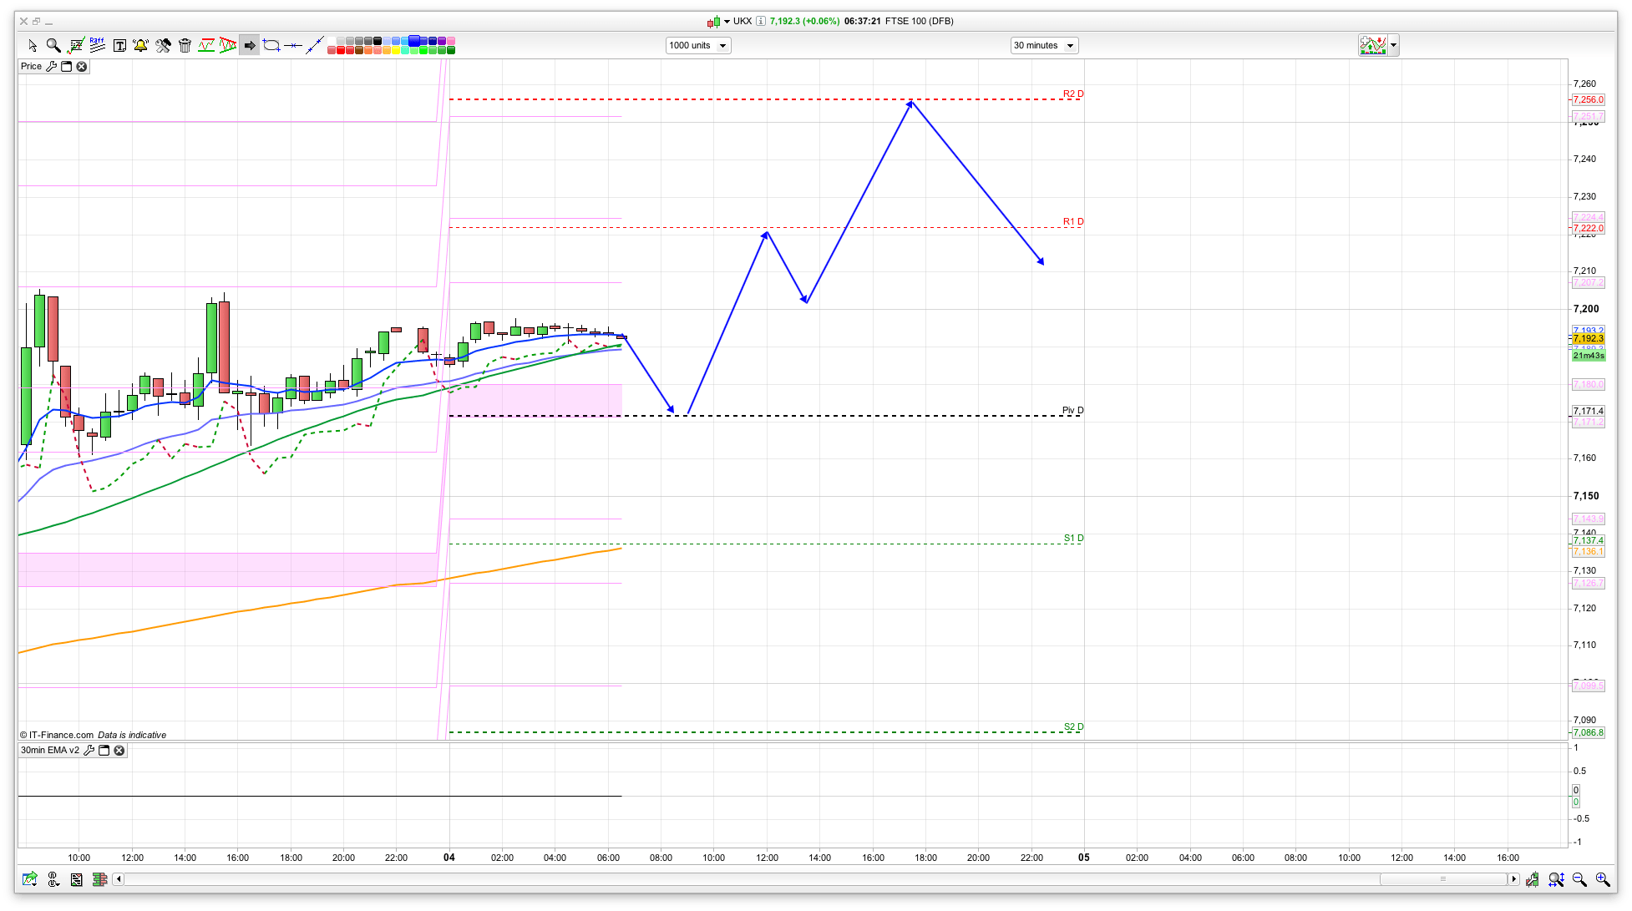
Task: Click the instrument info icon
Action: coord(761,22)
